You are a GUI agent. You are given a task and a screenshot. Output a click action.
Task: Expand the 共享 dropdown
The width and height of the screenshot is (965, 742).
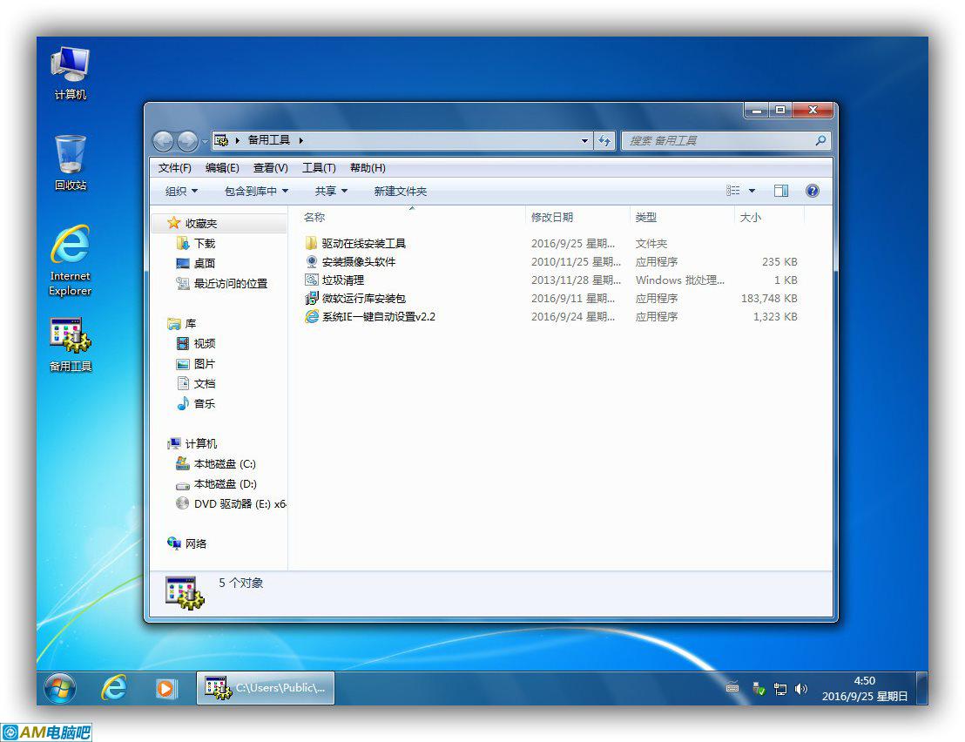(331, 192)
